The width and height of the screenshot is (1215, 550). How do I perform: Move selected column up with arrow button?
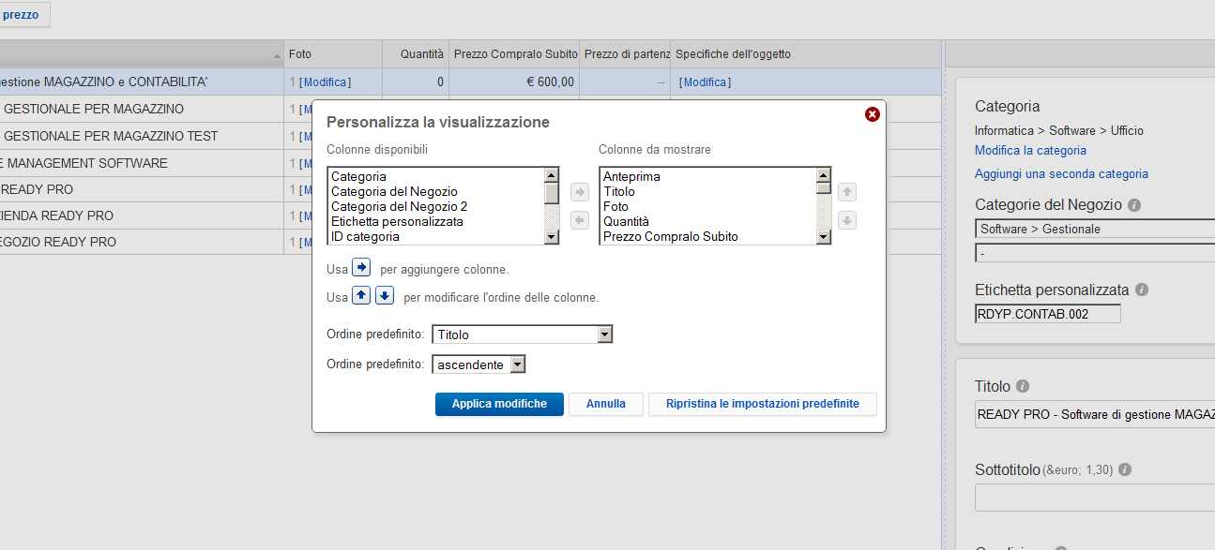(847, 192)
